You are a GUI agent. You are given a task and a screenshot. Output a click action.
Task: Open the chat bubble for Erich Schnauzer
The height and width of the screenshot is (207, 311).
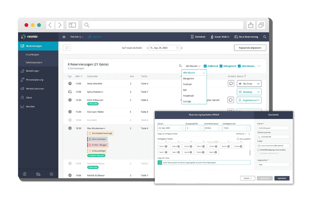coord(231,100)
